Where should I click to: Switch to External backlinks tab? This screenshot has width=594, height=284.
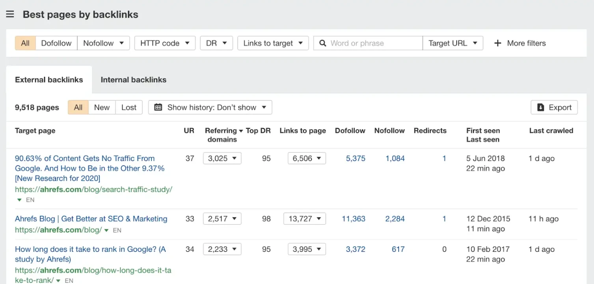click(x=49, y=80)
